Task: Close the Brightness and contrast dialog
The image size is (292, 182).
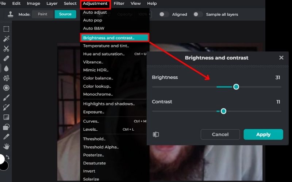Action: [x=281, y=58]
